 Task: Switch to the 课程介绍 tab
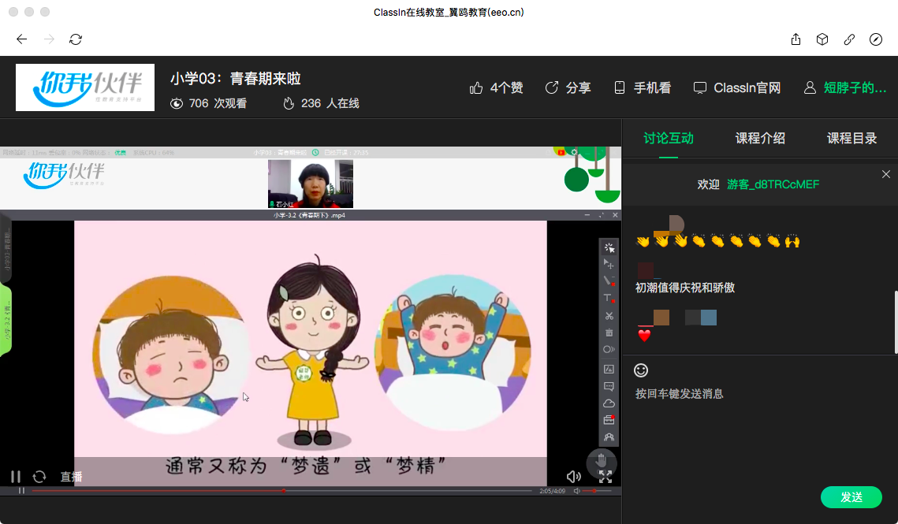(x=760, y=138)
